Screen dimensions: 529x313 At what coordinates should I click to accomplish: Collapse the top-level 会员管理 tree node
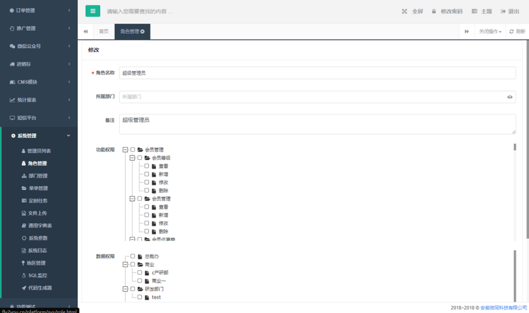click(126, 150)
